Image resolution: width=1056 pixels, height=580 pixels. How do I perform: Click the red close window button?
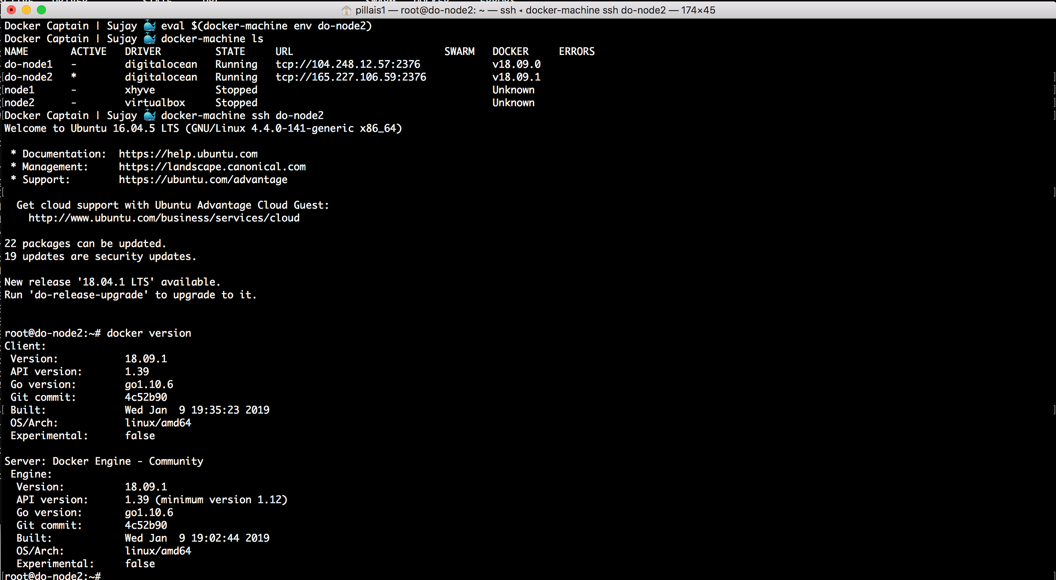(x=12, y=10)
